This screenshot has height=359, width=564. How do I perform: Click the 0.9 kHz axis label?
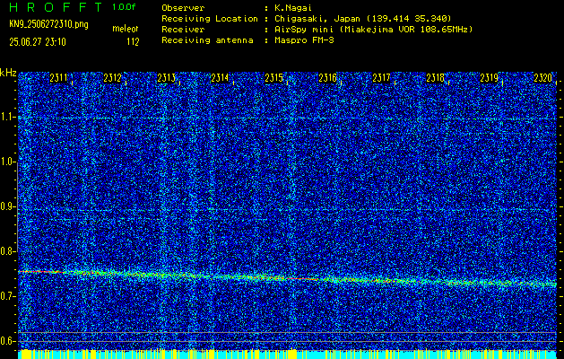pyautogui.click(x=6, y=206)
